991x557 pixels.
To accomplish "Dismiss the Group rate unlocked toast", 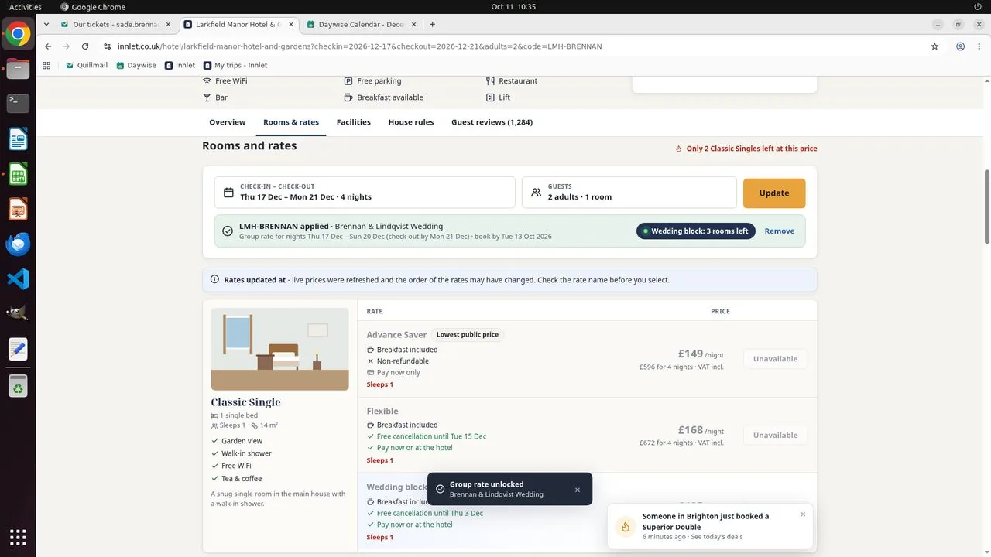I will (578, 490).
